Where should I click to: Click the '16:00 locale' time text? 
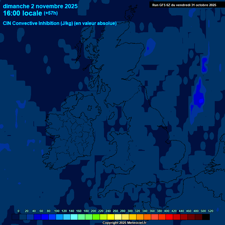coord(22,13)
